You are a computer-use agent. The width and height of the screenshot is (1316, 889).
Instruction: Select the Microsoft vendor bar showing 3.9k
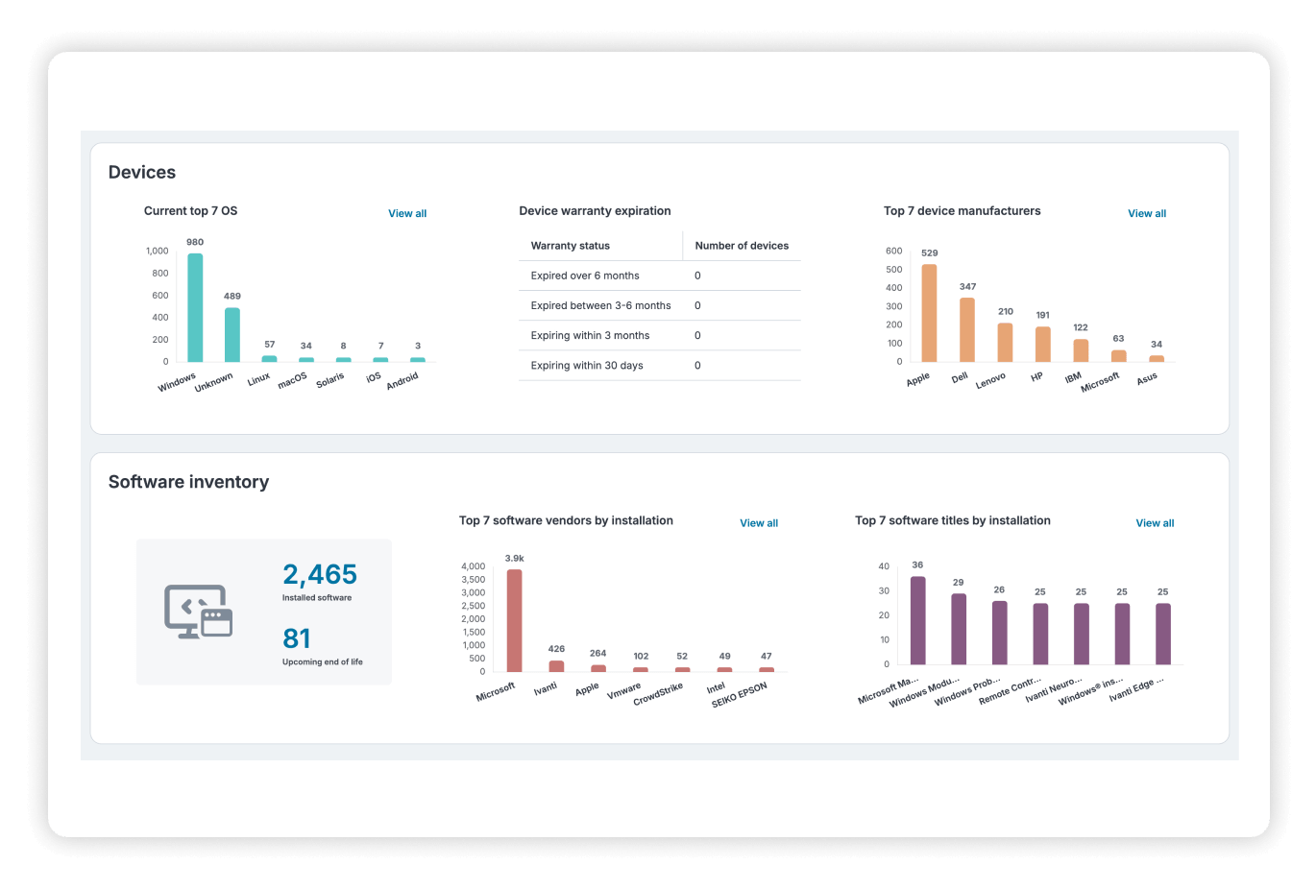point(515,620)
